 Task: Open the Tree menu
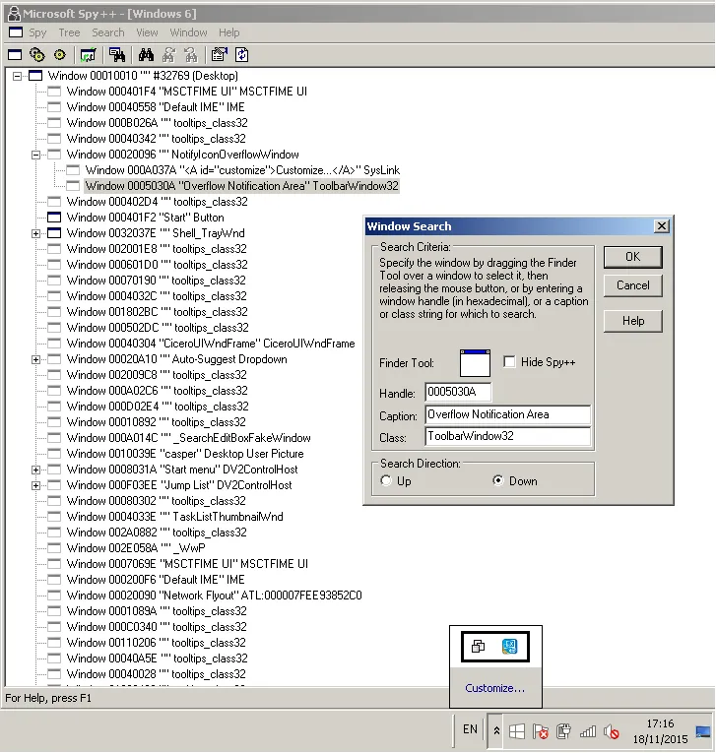click(69, 32)
